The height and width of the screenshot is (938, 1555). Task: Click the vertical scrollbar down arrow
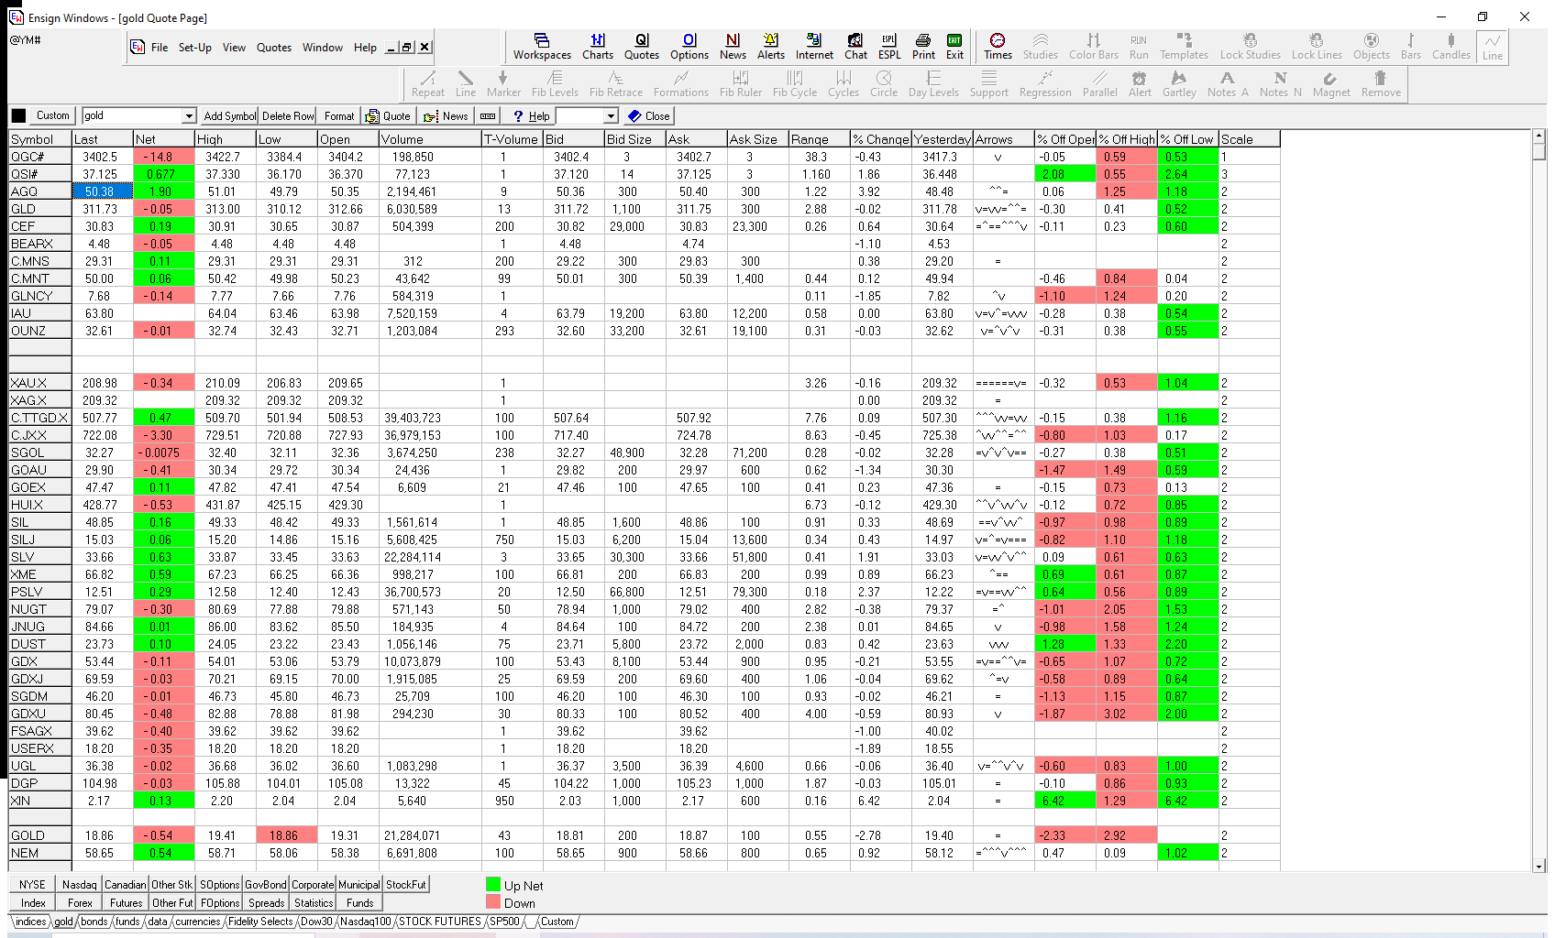pyautogui.click(x=1539, y=866)
